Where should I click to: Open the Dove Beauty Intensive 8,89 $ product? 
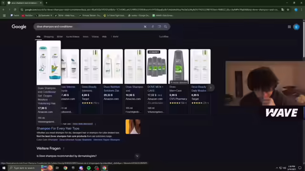click(91, 66)
